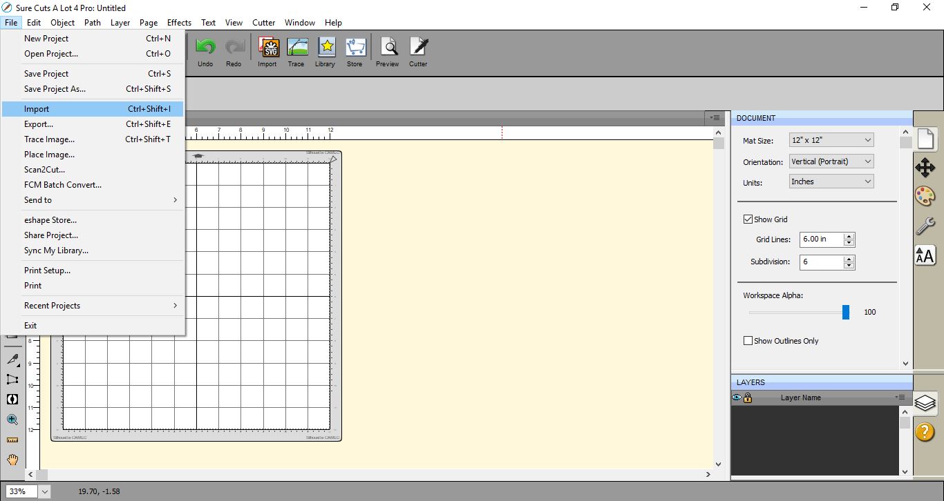Open the Position & Size arrows panel
944x501 pixels.
coord(925,168)
